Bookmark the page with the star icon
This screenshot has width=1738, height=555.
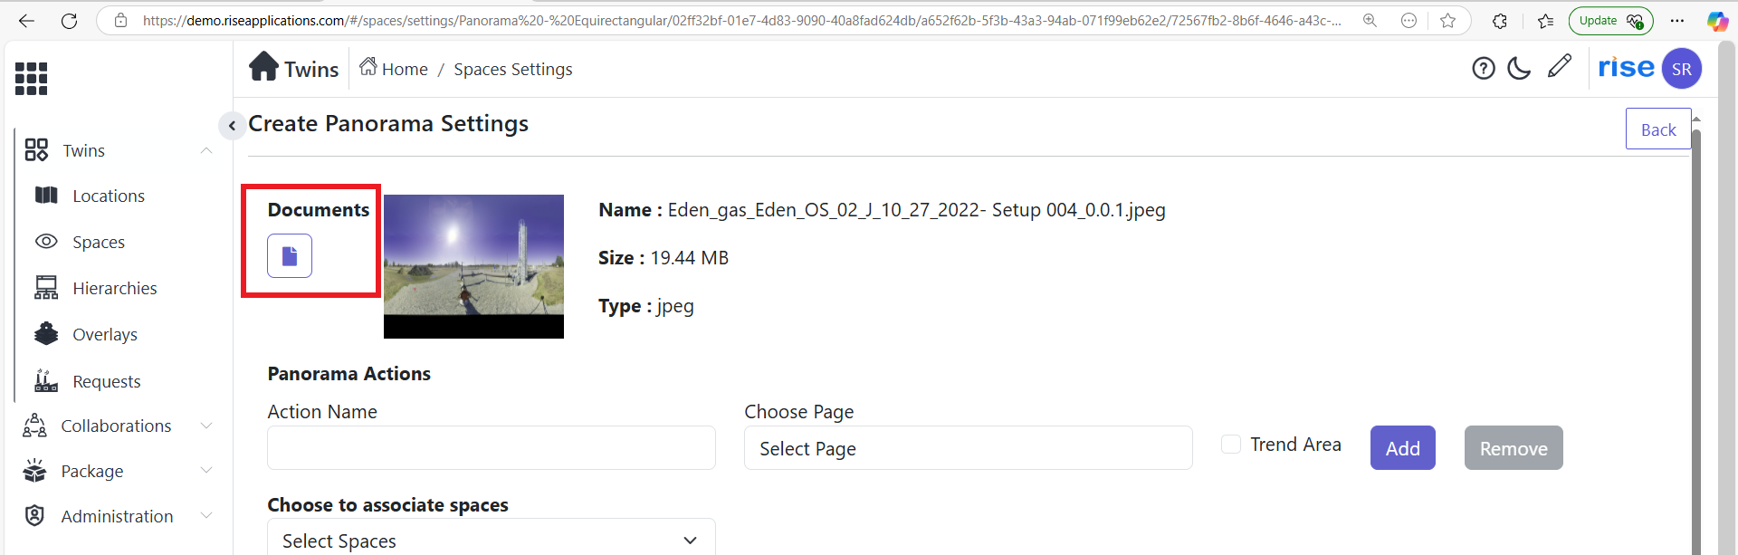coord(1448,20)
